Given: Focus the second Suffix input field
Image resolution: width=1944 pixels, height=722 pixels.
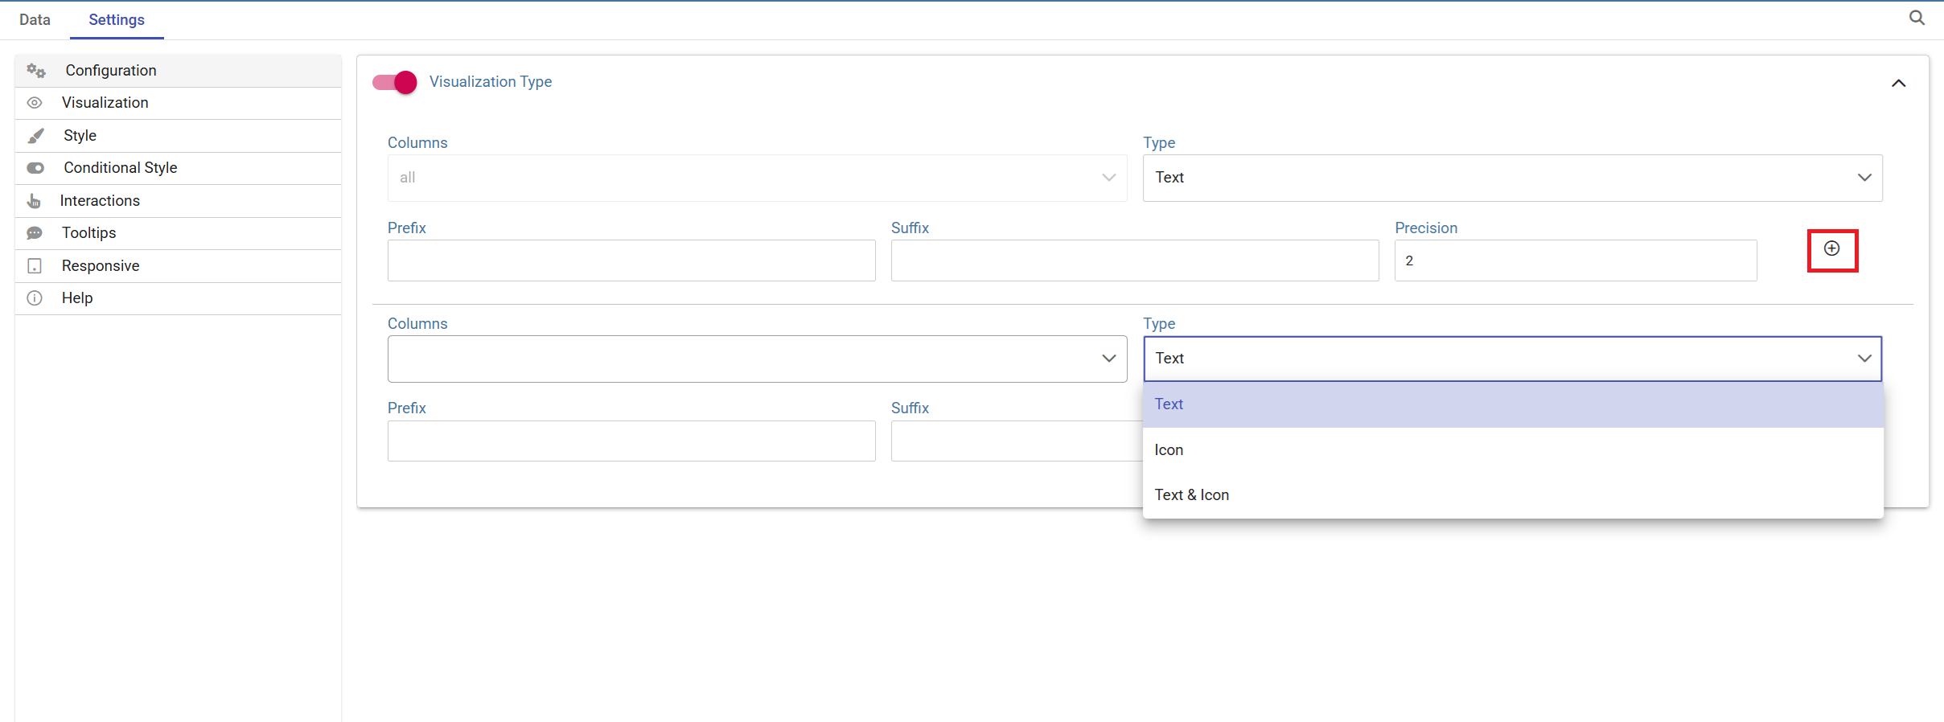Looking at the screenshot, I should [1017, 441].
